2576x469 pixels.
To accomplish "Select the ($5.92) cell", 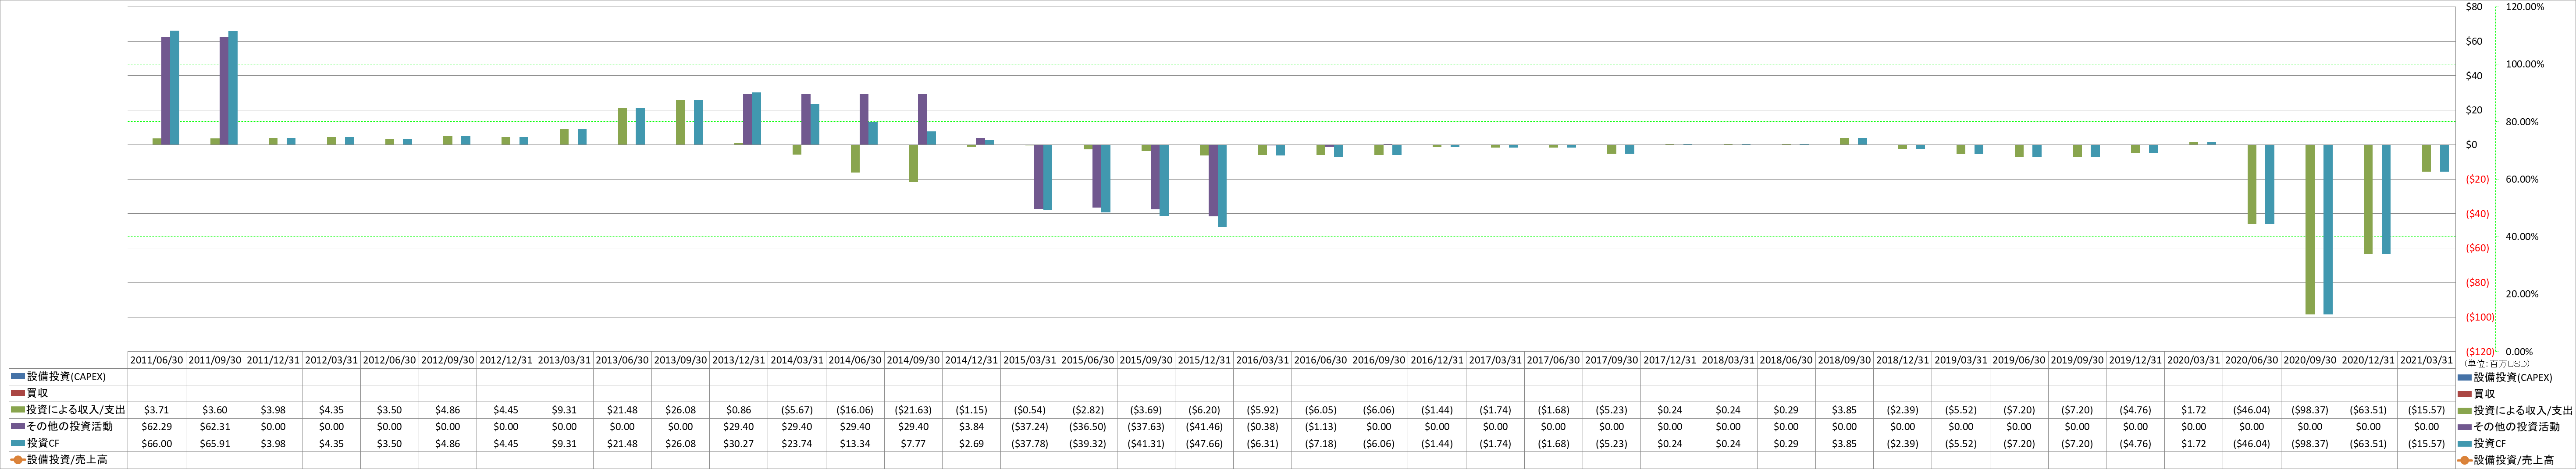I will tap(1263, 410).
